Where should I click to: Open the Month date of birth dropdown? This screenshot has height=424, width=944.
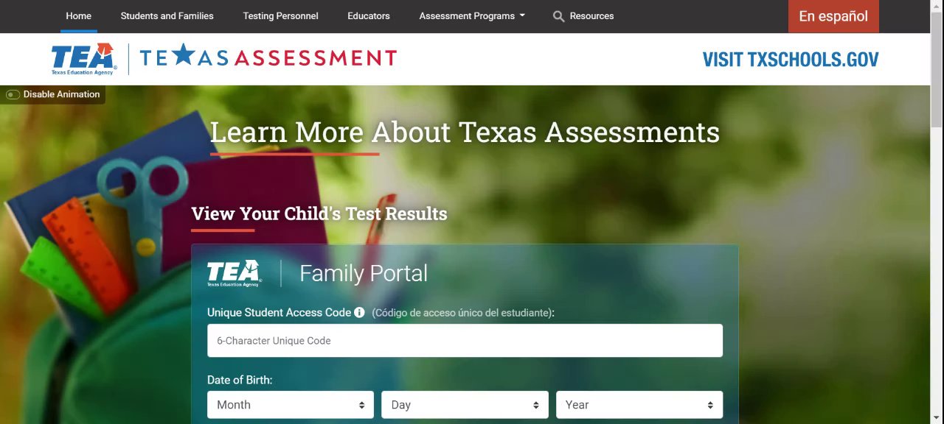[x=291, y=405]
